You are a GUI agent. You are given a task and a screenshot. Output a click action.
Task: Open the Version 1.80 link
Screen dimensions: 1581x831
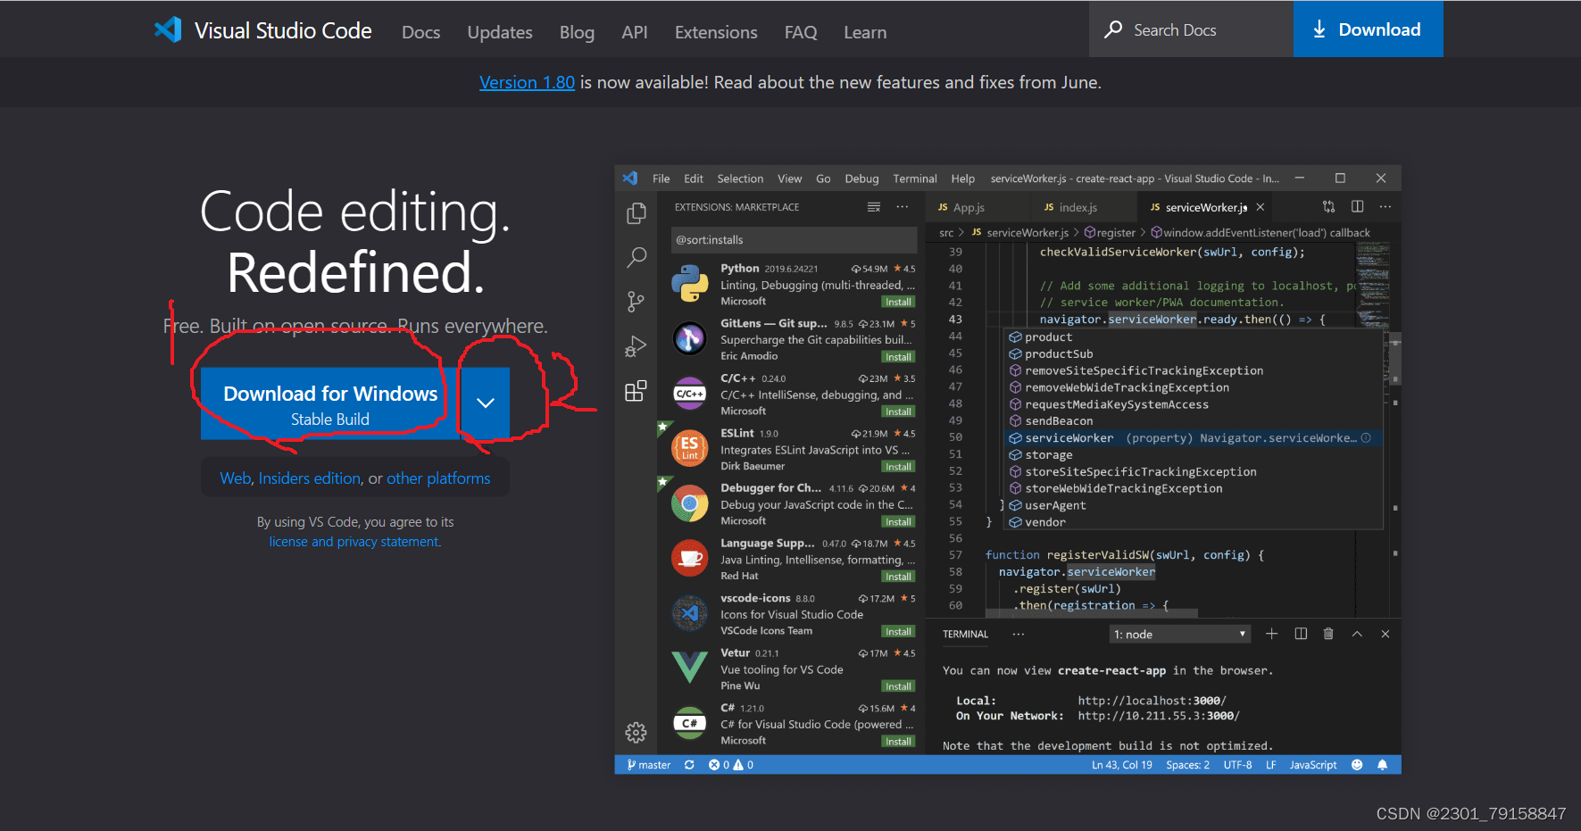[x=527, y=82]
